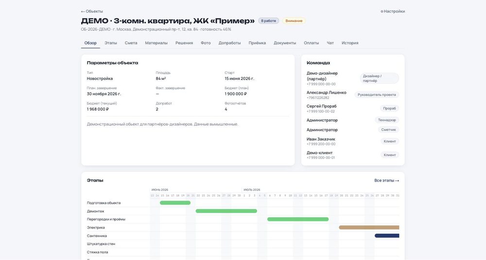This screenshot has height=260, width=486.
Task: Switch to the Фото tab
Action: pos(206,43)
